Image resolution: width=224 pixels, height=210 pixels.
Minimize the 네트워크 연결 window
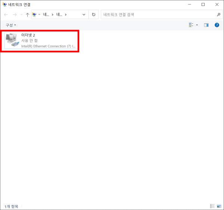pos(189,4)
